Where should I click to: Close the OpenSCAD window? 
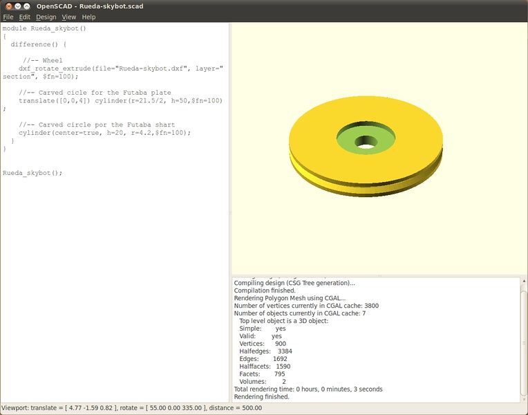[x=8, y=6]
